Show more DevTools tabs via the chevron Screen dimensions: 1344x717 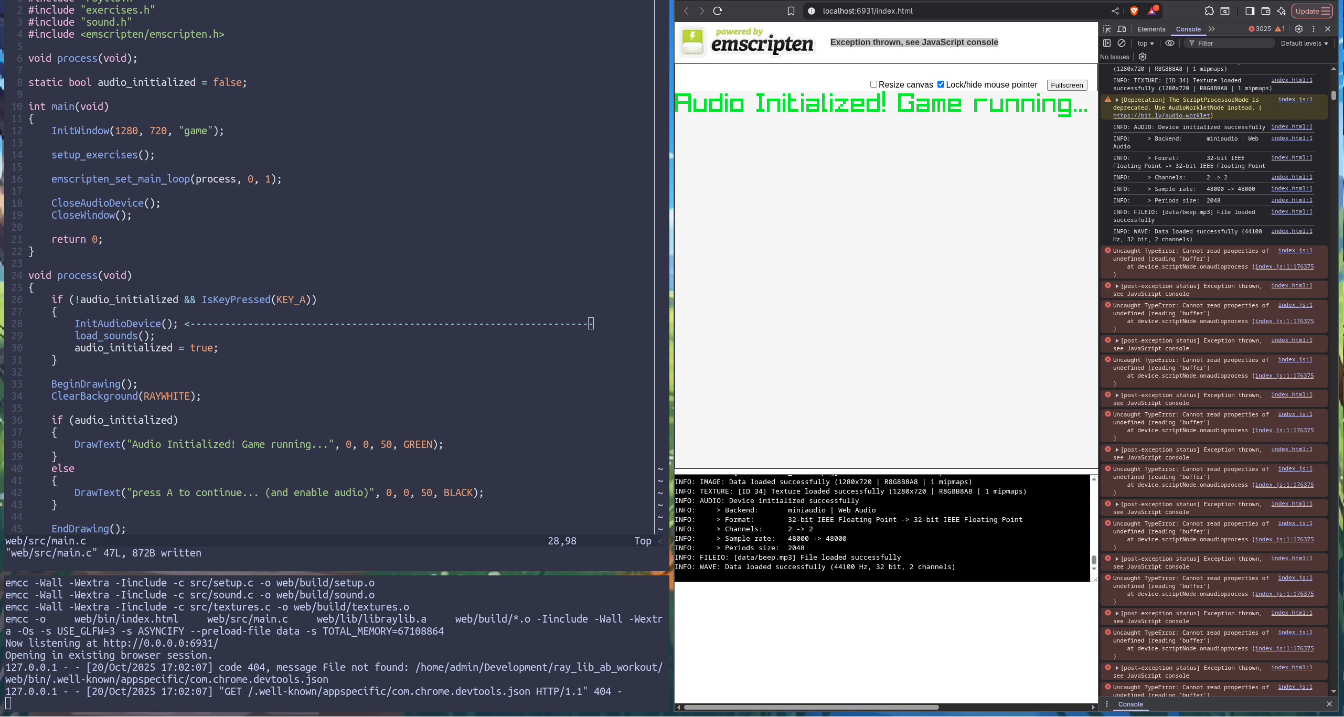(x=1212, y=29)
